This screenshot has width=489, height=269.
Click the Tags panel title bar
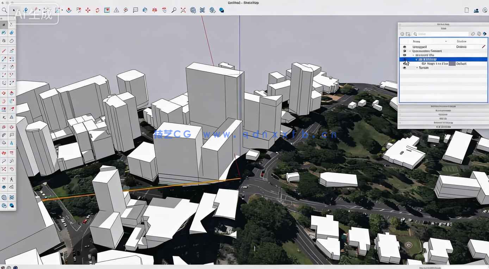444,28
